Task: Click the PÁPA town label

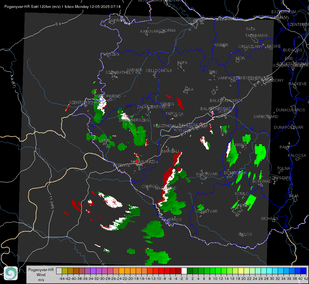Action: [182, 63]
